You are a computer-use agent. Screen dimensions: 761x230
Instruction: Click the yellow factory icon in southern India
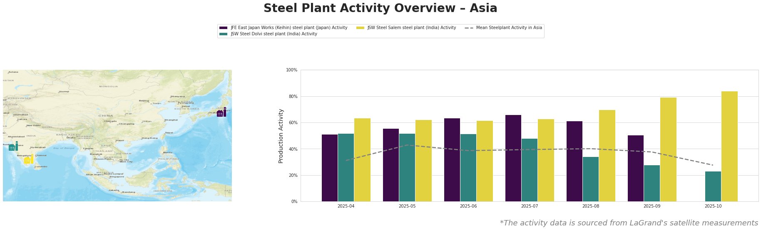tap(28, 160)
